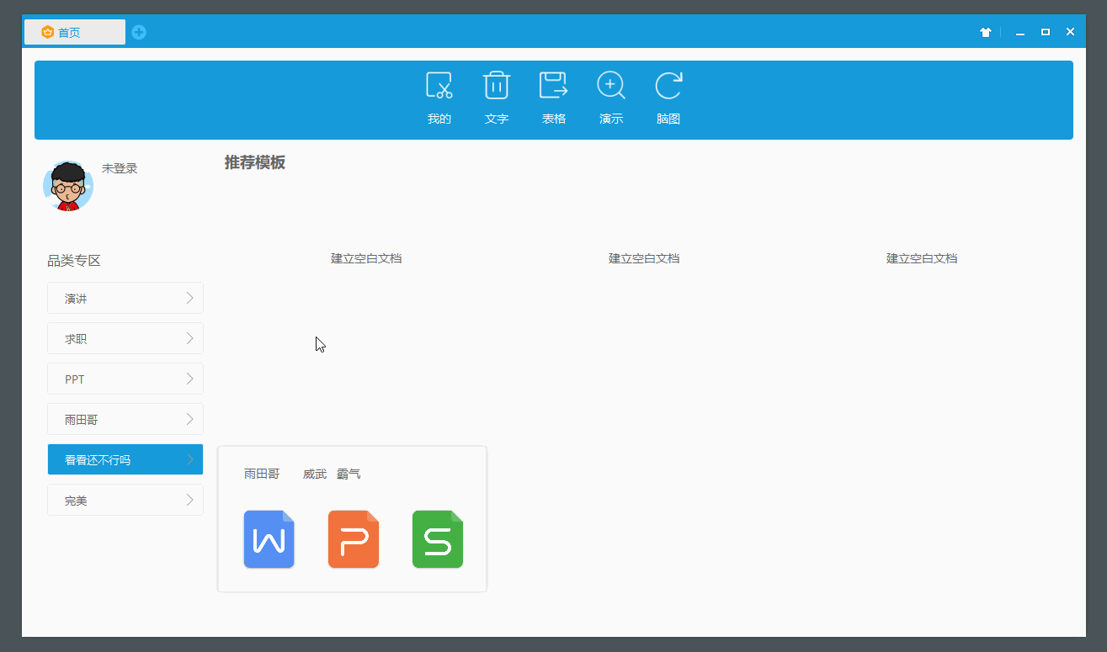Expand the 演讲 category in the sidebar
Image resolution: width=1107 pixels, height=652 pixels.
pos(125,298)
